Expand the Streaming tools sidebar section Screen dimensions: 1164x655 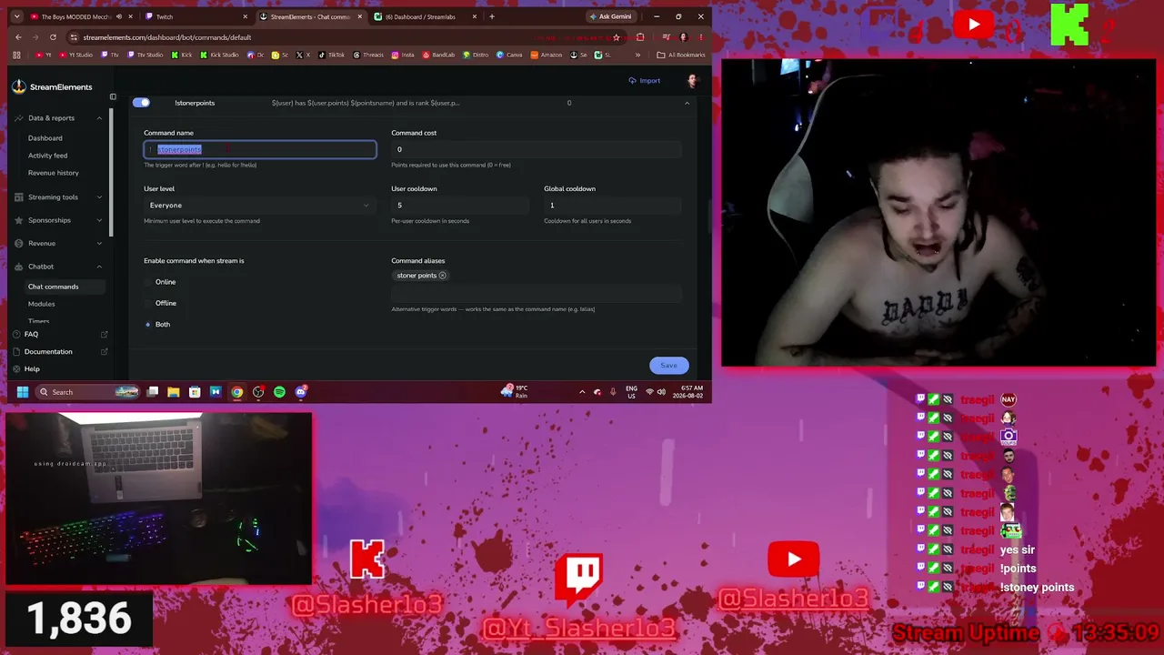click(x=59, y=197)
